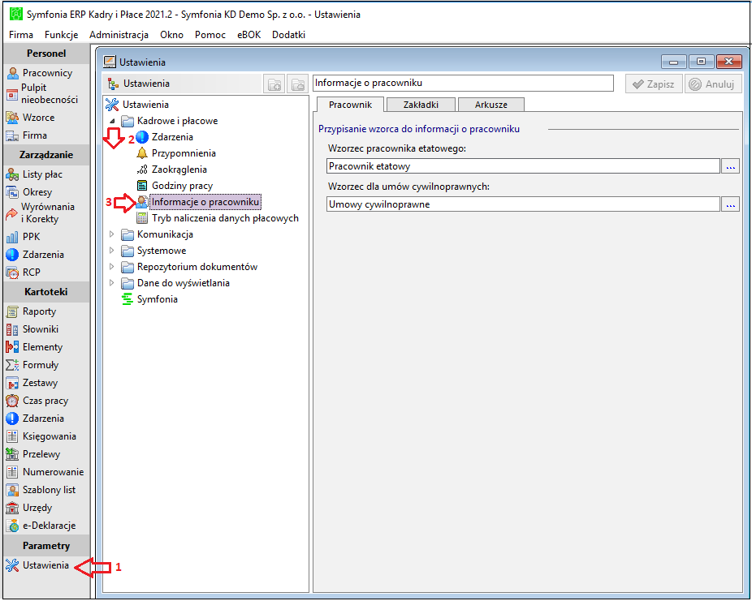752x601 pixels.
Task: Open Przelewy
Action: 33,454
